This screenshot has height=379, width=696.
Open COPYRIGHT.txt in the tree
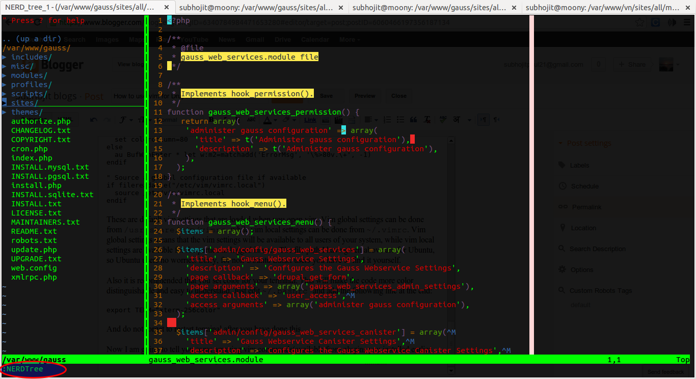tap(41, 140)
